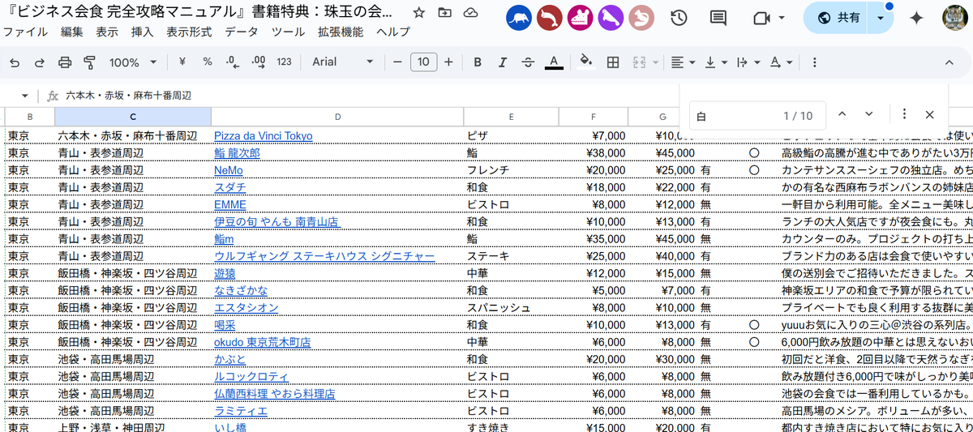Open the Google account avatar
973x432 pixels.
pyautogui.click(x=956, y=18)
